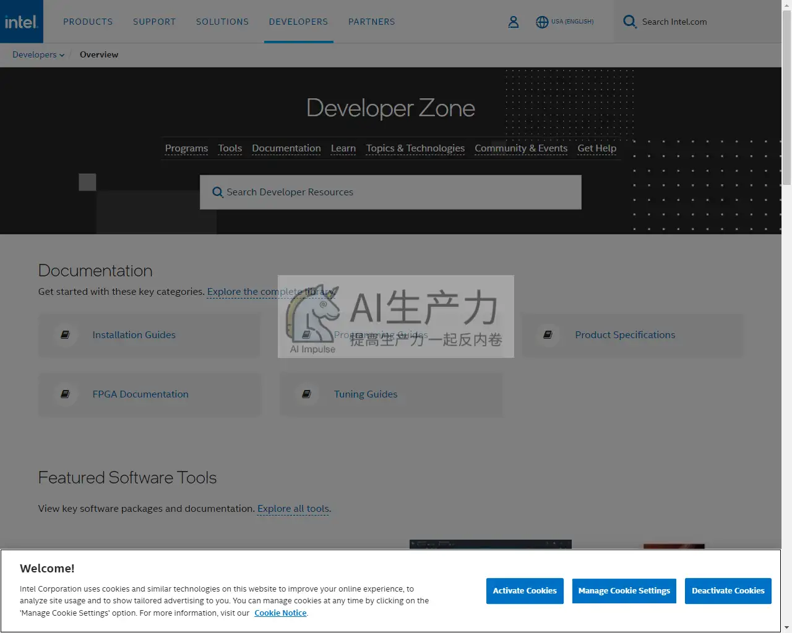Open the Partners menu
Viewport: 792px width, 633px height.
pyautogui.click(x=371, y=22)
